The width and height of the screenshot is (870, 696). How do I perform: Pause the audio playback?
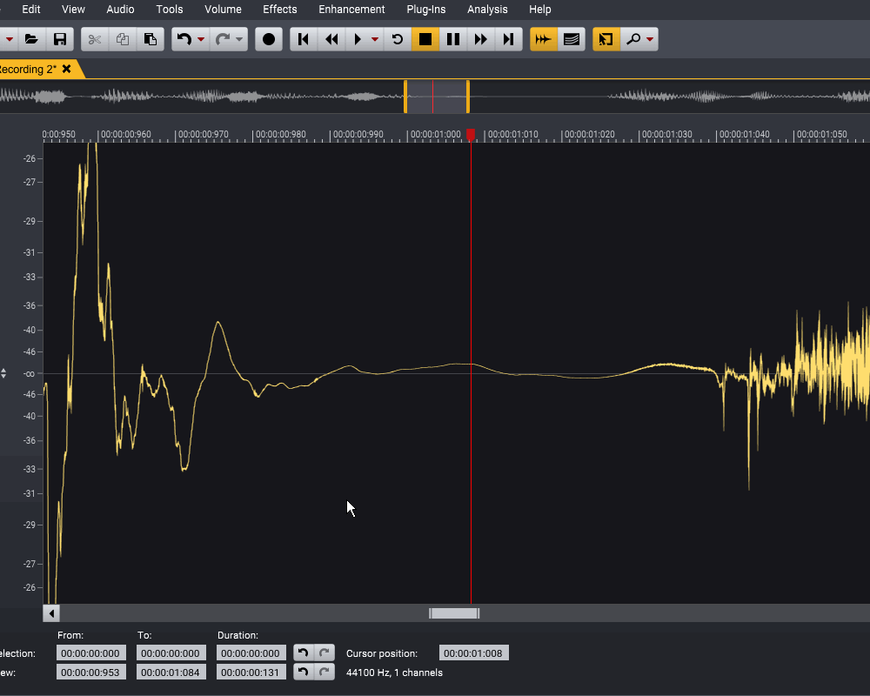tap(452, 39)
